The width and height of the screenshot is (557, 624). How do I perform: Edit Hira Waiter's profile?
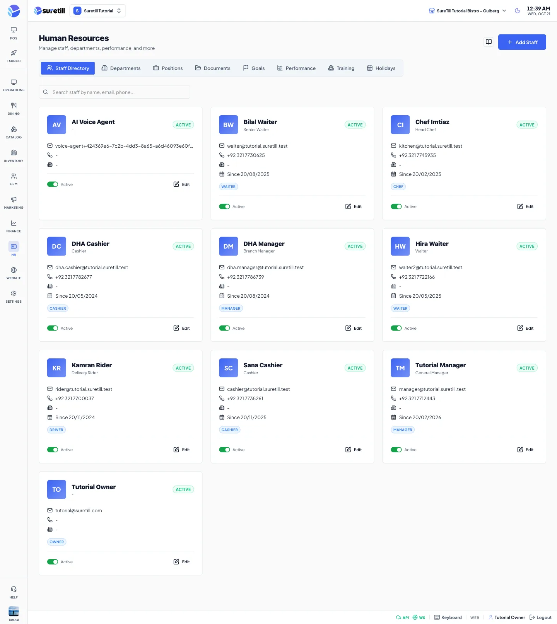[x=525, y=328]
